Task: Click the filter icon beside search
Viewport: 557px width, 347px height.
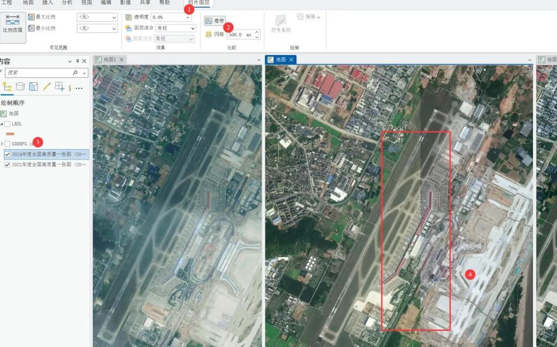Action: point(2,72)
